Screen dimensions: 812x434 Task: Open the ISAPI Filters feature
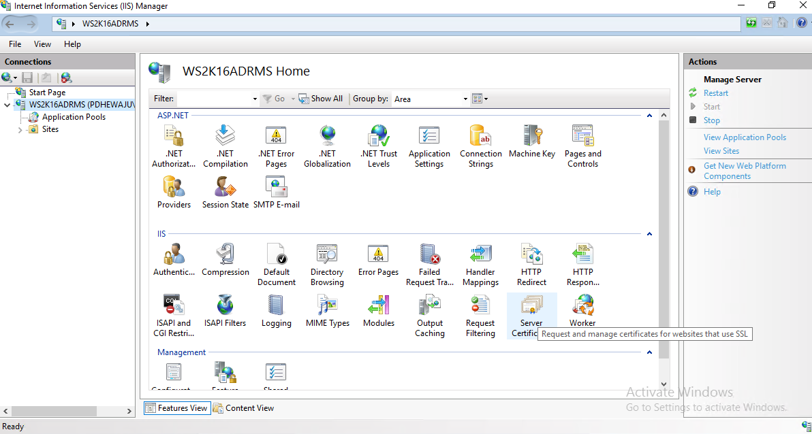click(x=225, y=311)
